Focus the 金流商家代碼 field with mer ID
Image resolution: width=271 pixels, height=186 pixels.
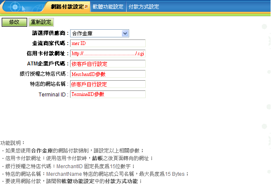click(107, 43)
